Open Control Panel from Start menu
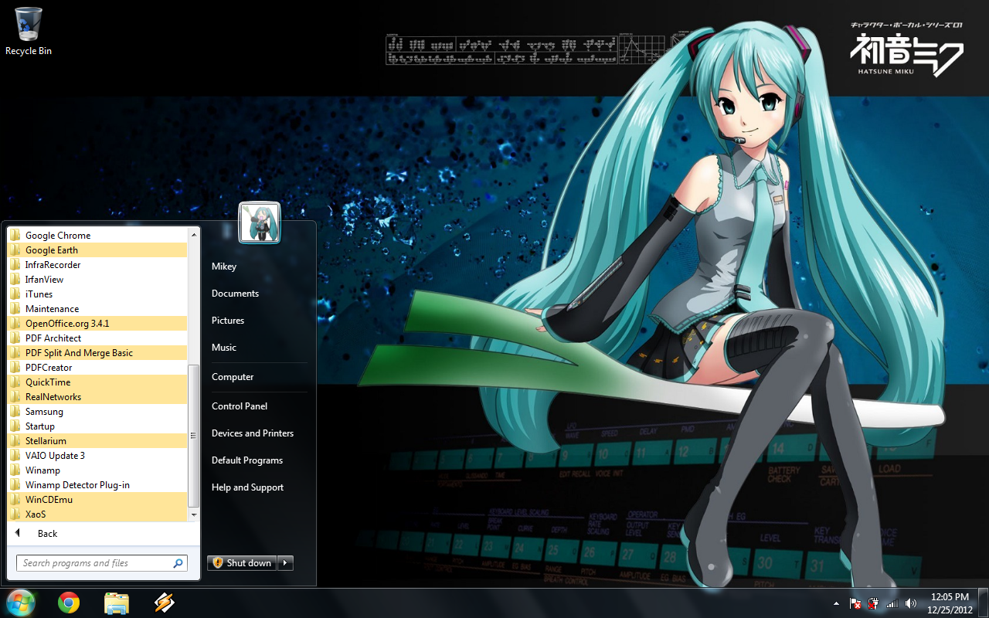Image resolution: width=989 pixels, height=618 pixels. [x=240, y=406]
